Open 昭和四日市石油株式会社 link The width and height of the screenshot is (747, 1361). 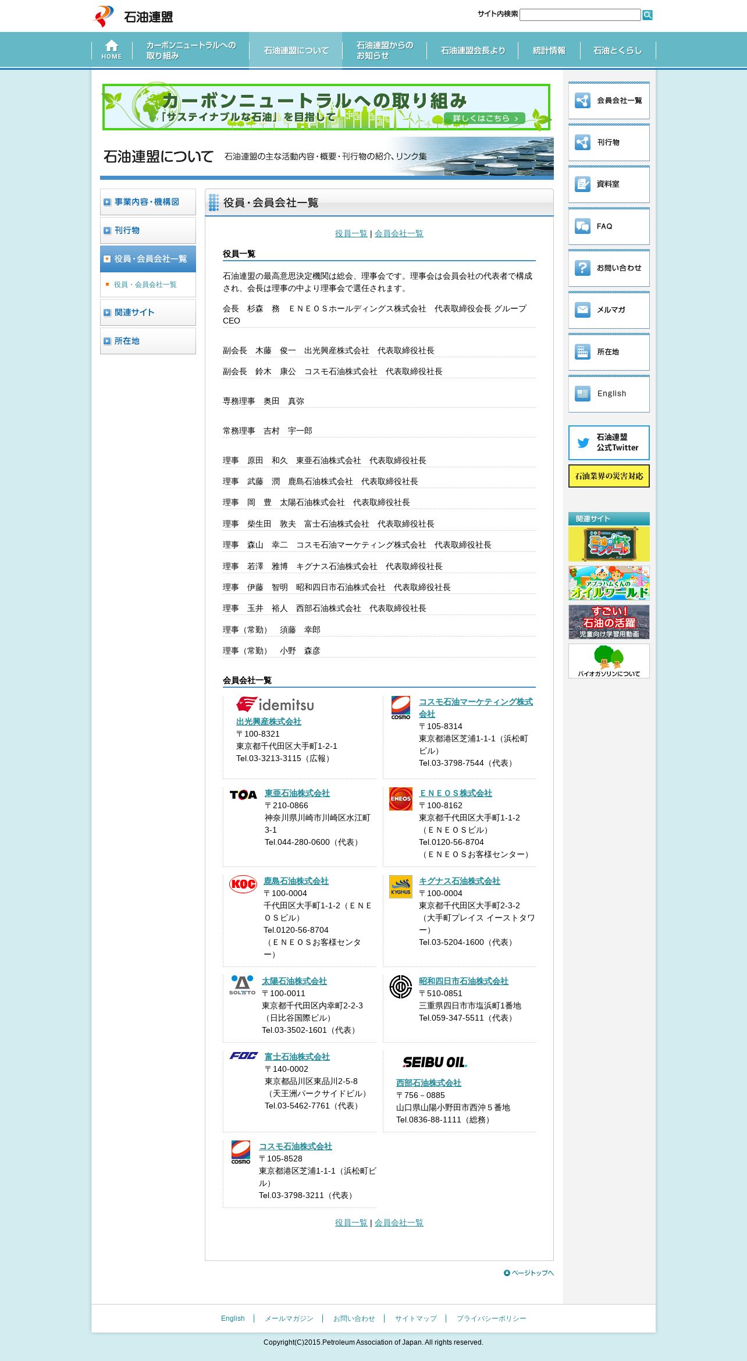464,981
